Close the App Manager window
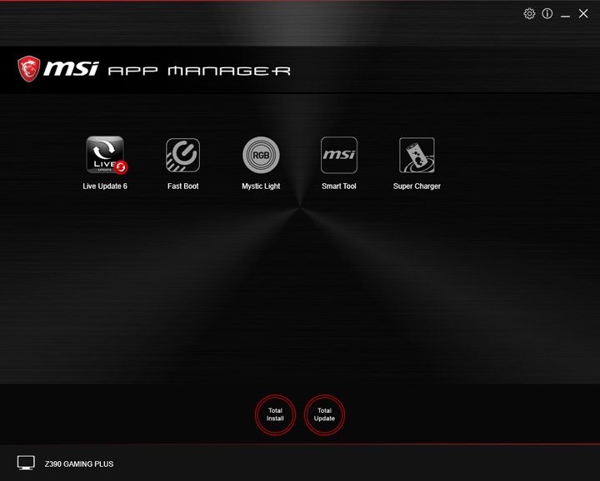This screenshot has width=600, height=481. click(x=583, y=14)
